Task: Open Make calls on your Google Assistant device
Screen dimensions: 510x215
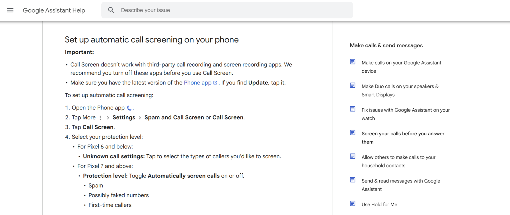Action: pos(401,67)
